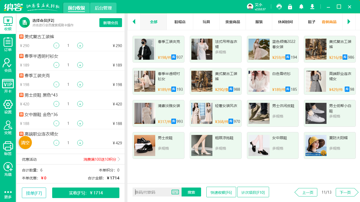Click the 条码/付款码 input field
Image resolution: width=360 pixels, height=202 pixels.
click(152, 192)
